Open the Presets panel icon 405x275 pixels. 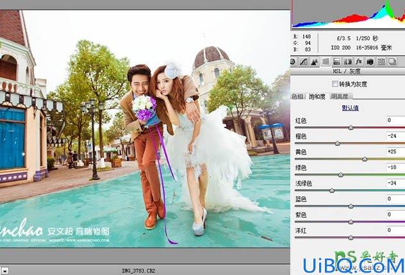pyautogui.click(x=381, y=62)
